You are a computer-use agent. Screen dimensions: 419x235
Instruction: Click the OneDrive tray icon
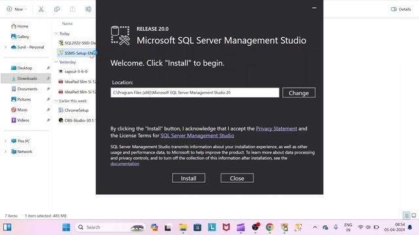325,227
